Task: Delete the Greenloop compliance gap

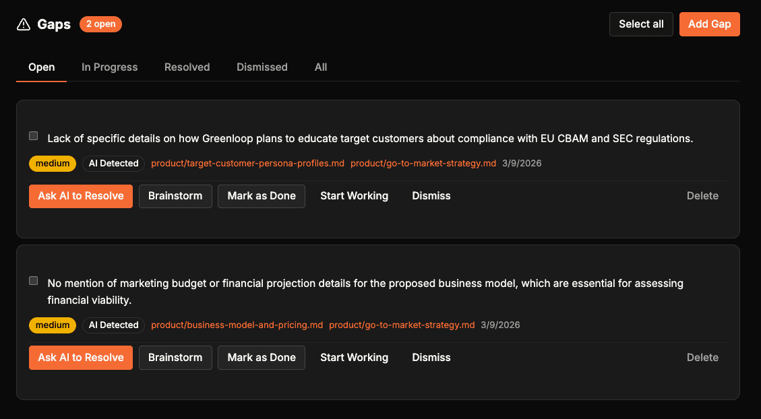Action: 703,196
